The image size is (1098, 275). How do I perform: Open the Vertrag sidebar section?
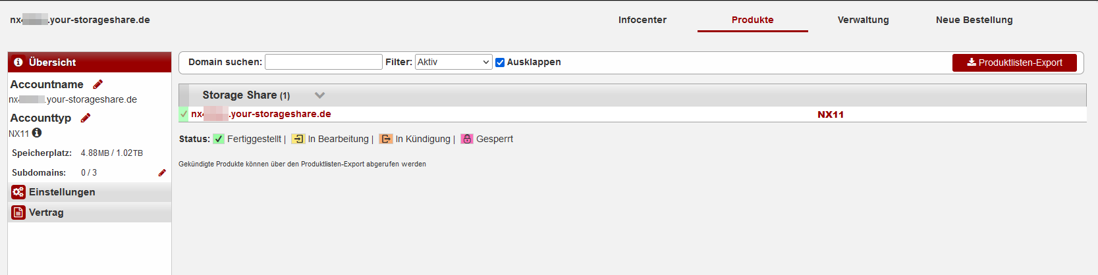[x=46, y=213]
